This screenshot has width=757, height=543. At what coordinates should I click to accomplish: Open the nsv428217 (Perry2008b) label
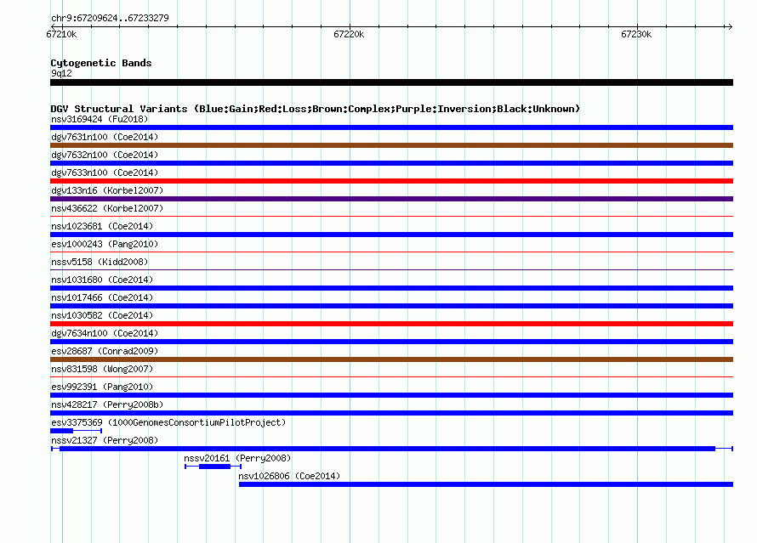(x=107, y=404)
